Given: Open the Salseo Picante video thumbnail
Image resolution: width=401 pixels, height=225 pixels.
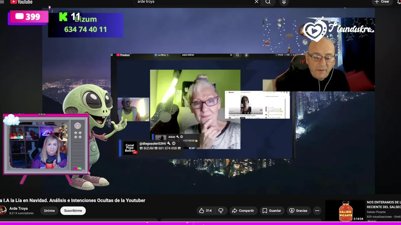Looking at the screenshot, I should point(345,211).
